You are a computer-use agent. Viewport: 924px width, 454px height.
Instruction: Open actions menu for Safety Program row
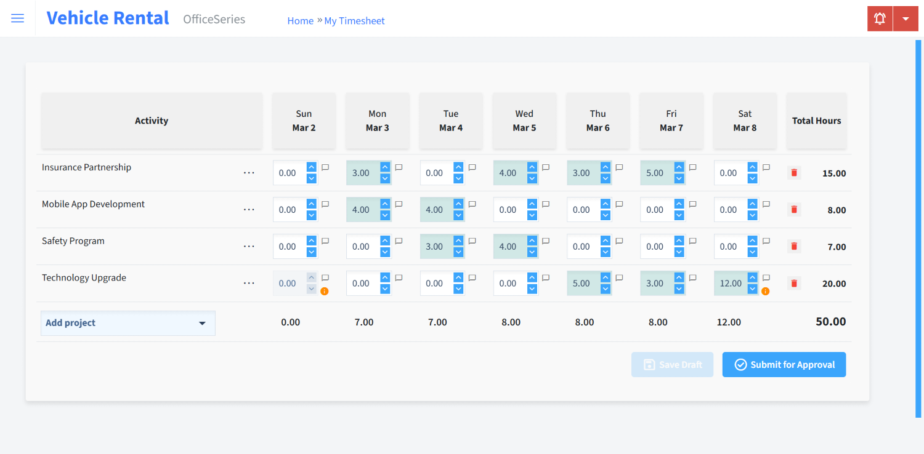point(249,246)
